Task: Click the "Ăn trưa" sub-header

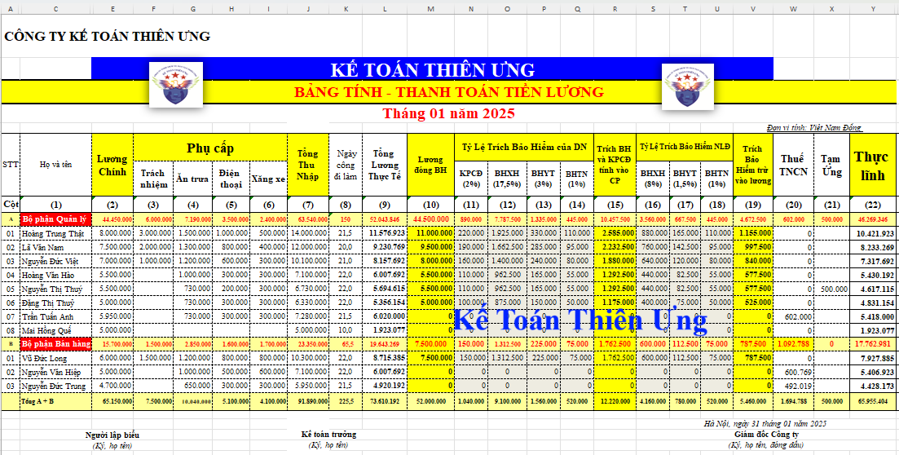Action: (x=192, y=179)
